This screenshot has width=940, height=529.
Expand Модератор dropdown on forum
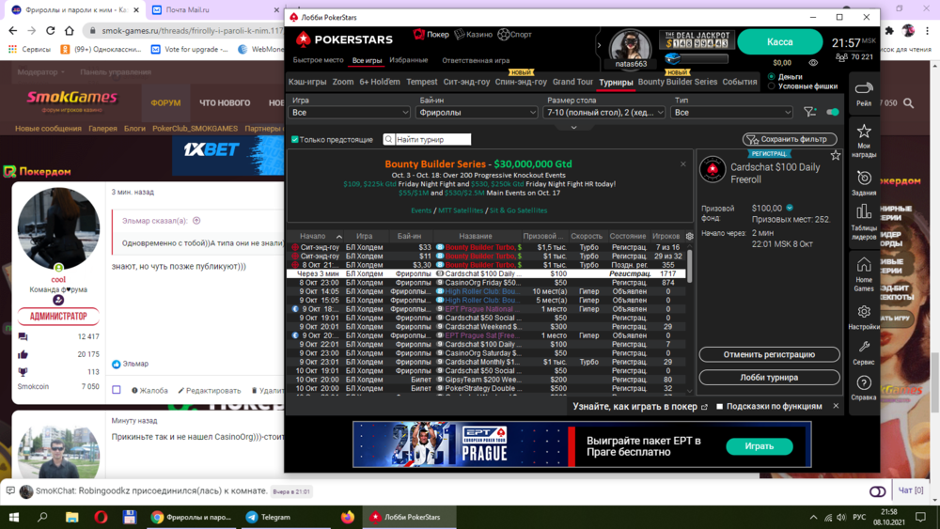pos(40,72)
